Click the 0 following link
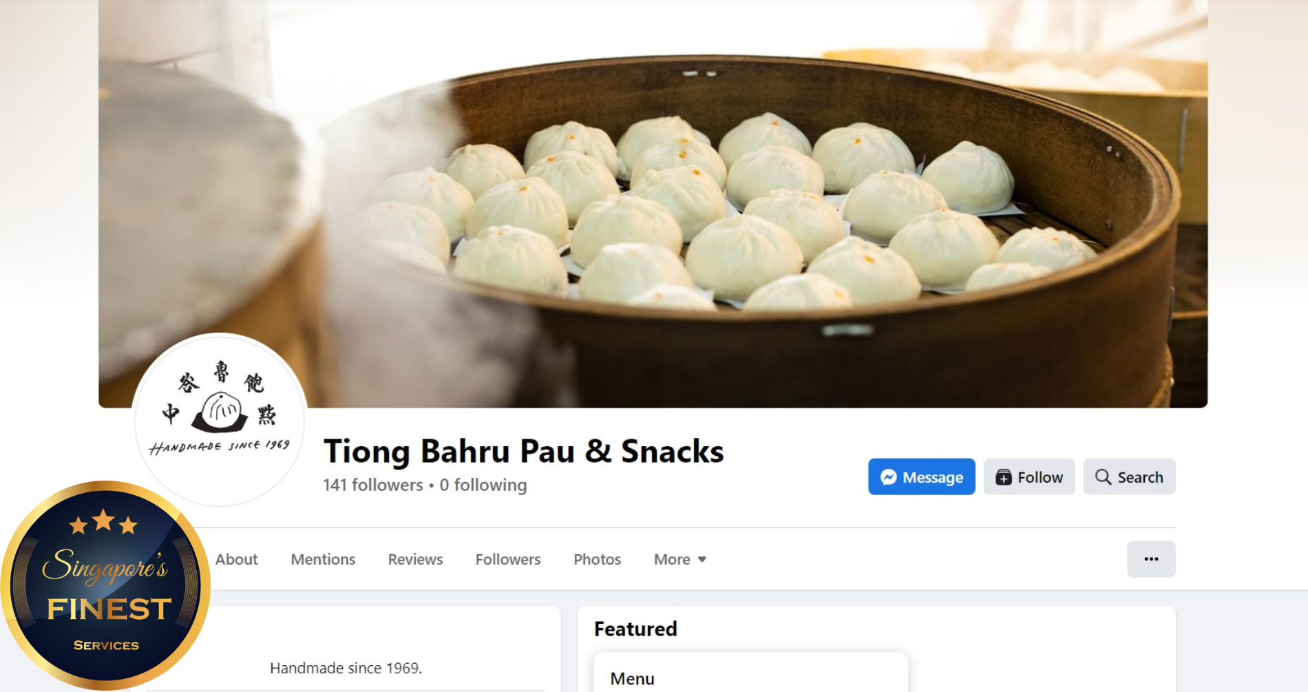The image size is (1308, 692). click(483, 485)
